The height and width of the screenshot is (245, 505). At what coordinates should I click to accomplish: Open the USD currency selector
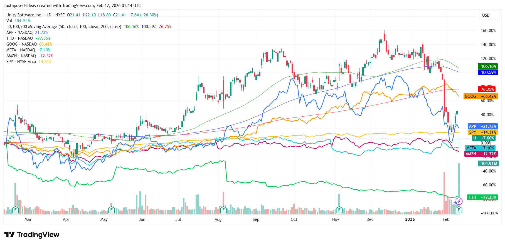[x=489, y=15]
